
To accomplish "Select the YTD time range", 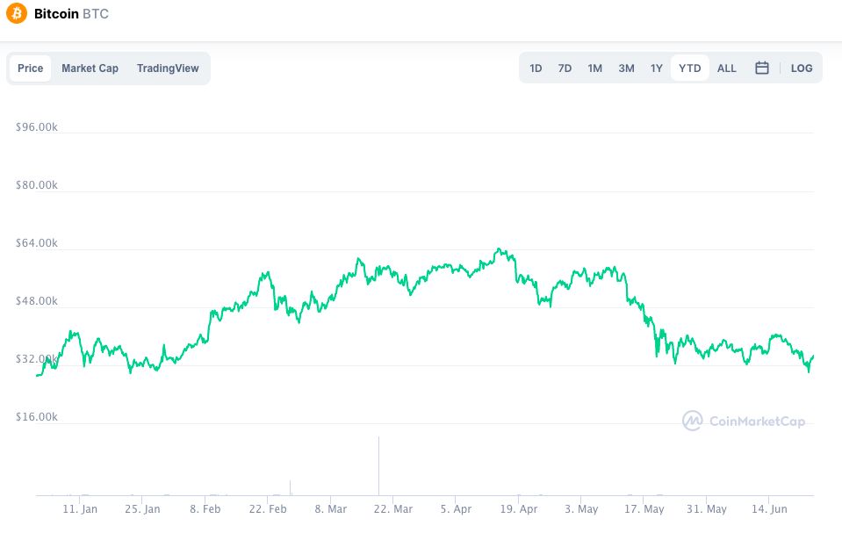I will click(x=689, y=68).
